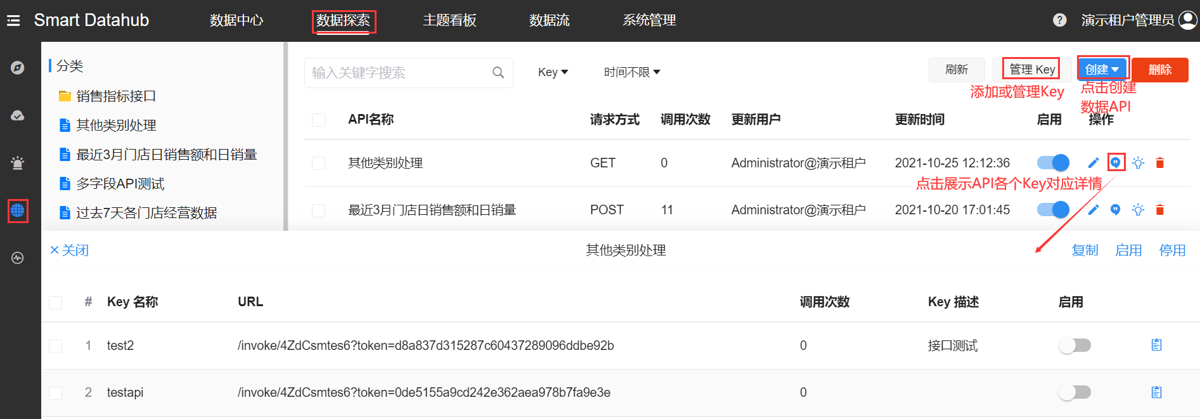Open the alarm light sidebar icon

(18, 163)
